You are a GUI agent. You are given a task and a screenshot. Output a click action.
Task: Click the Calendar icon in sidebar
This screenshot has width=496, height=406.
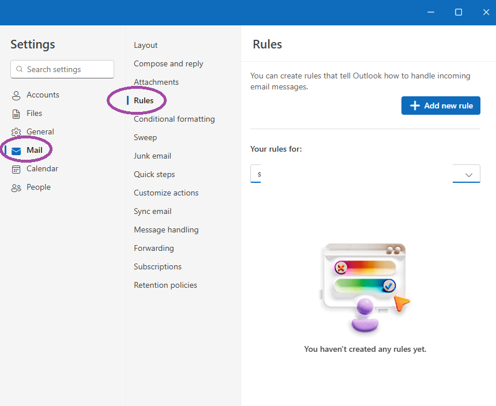(16, 169)
